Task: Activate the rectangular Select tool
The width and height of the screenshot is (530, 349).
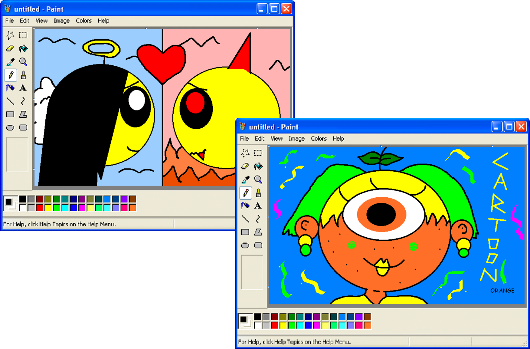Action: [258, 153]
